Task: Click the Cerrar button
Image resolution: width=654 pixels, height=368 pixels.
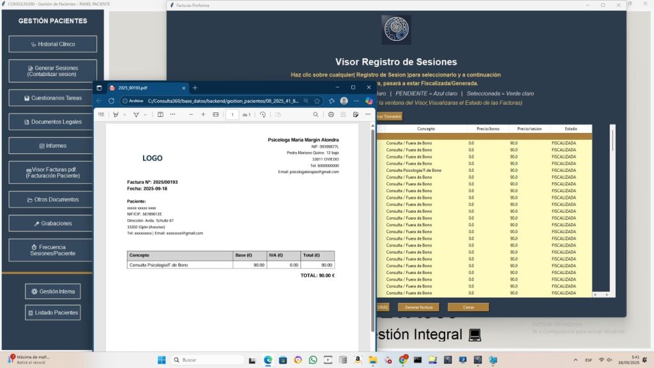Action: (x=468, y=307)
